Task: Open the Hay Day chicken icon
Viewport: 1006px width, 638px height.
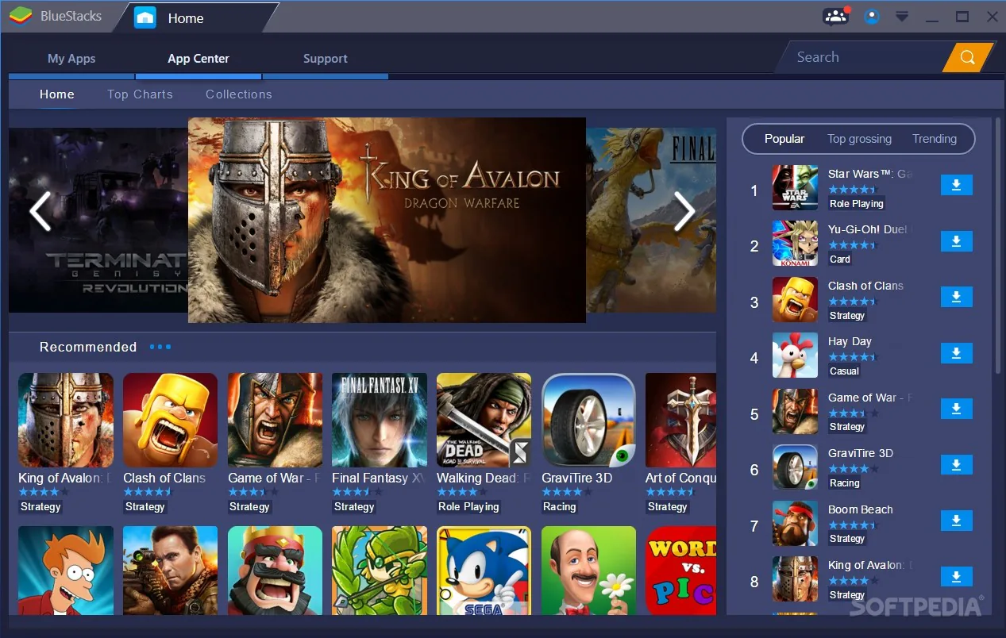Action: (795, 355)
